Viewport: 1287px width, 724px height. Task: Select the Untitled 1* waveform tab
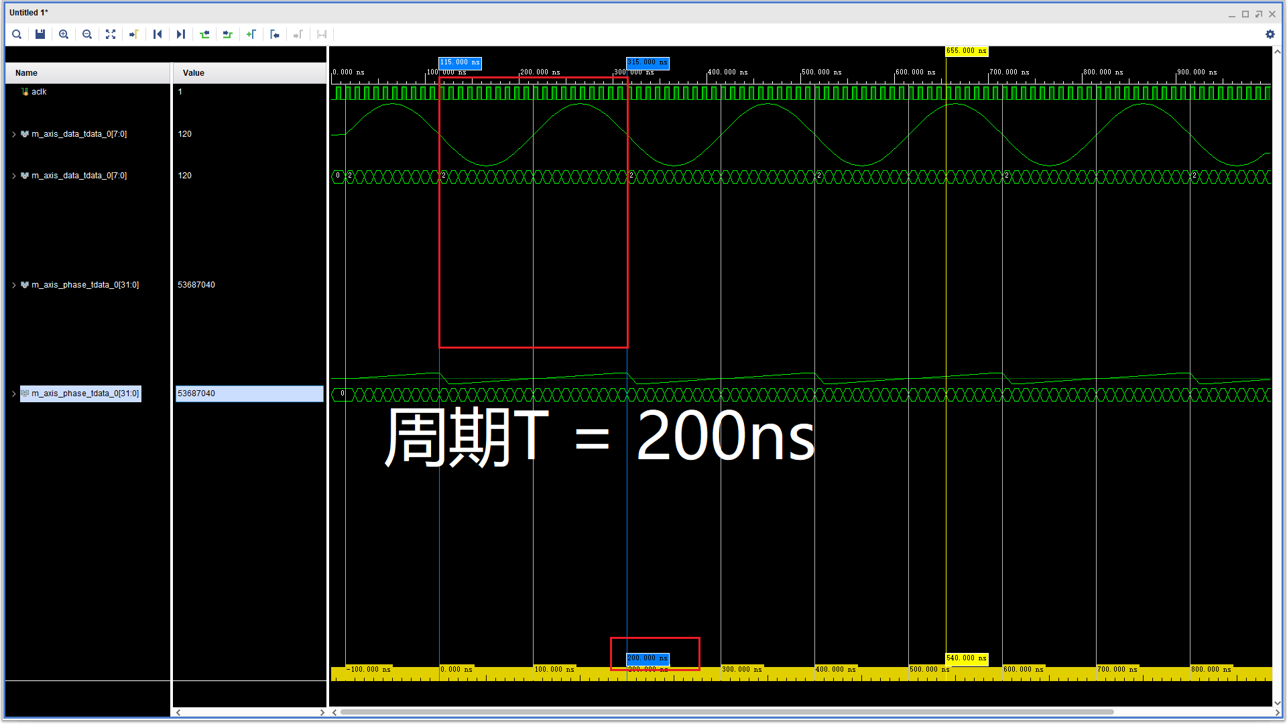click(x=28, y=12)
